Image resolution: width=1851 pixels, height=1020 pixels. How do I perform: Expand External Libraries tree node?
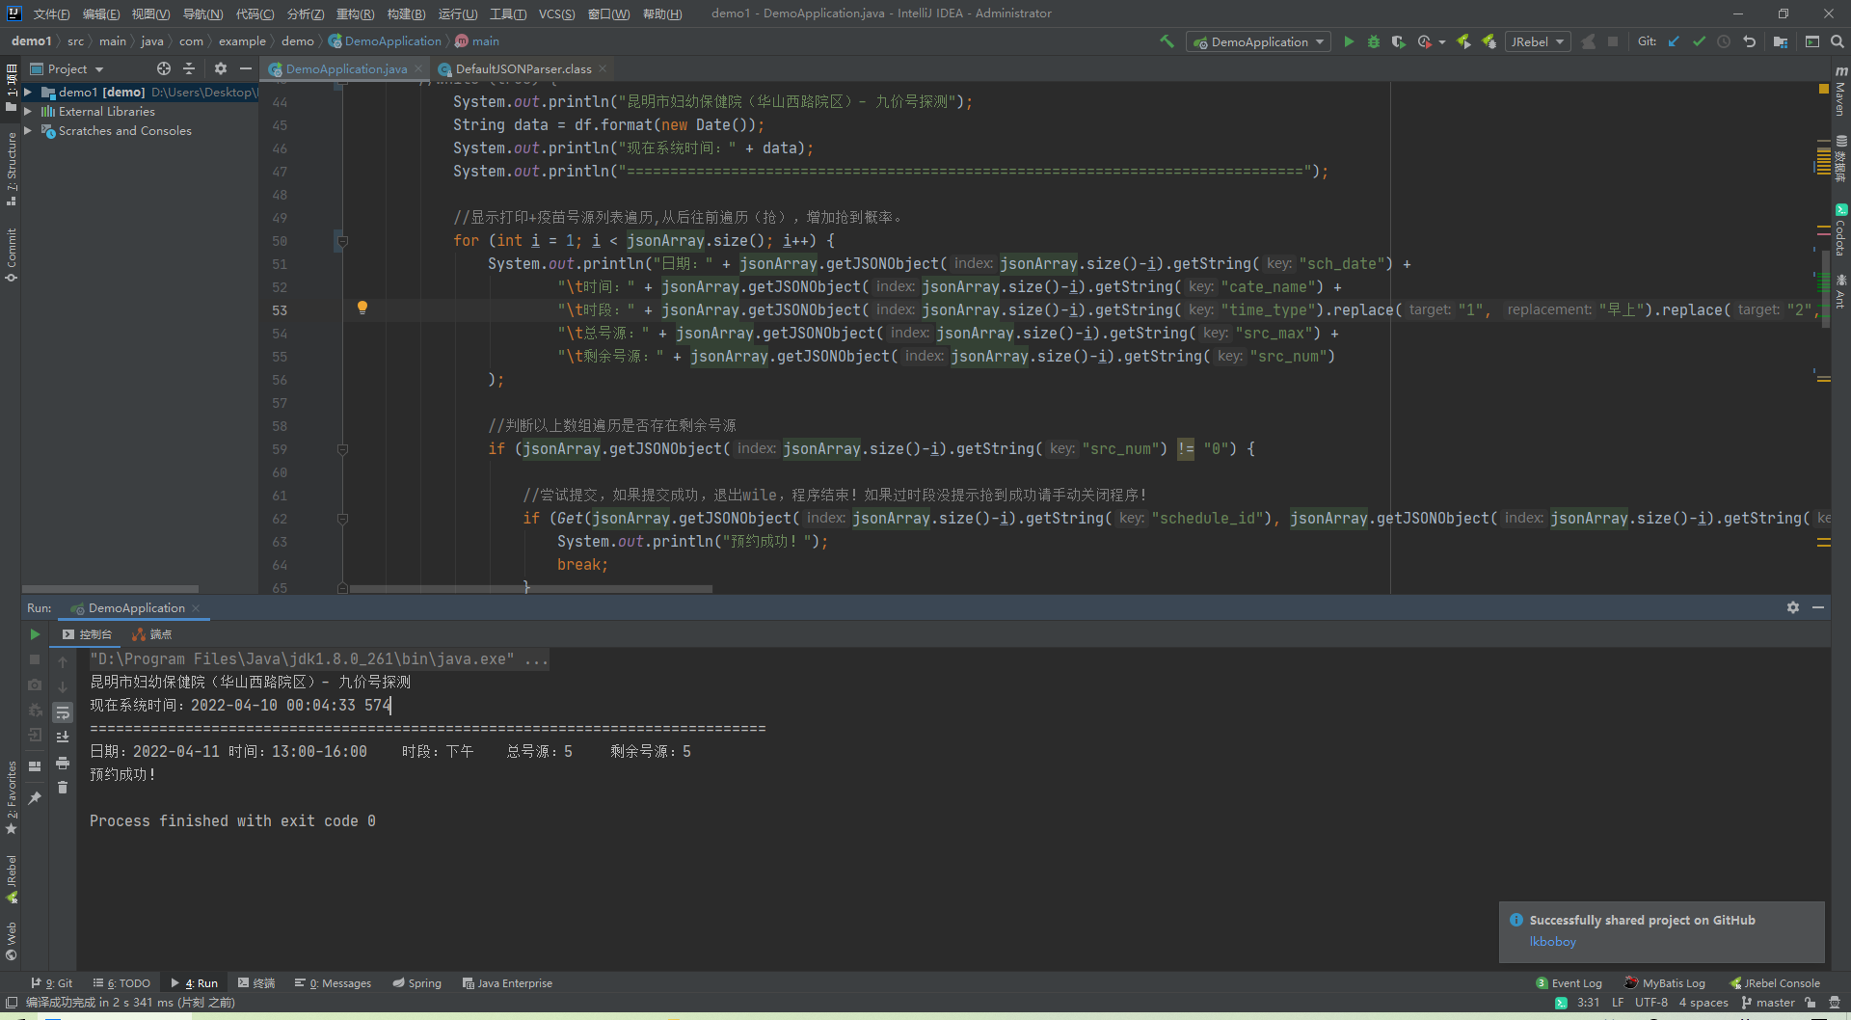28,112
